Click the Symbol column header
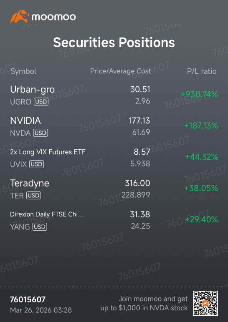Viewport: 228px width, 322px height. [x=23, y=71]
